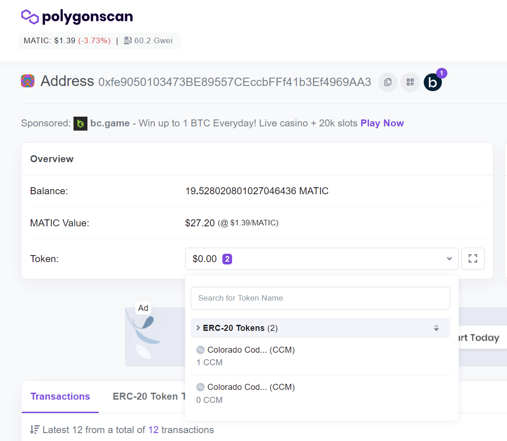This screenshot has height=441, width=507.
Task: Switch to the Transactions tab
Action: 60,396
